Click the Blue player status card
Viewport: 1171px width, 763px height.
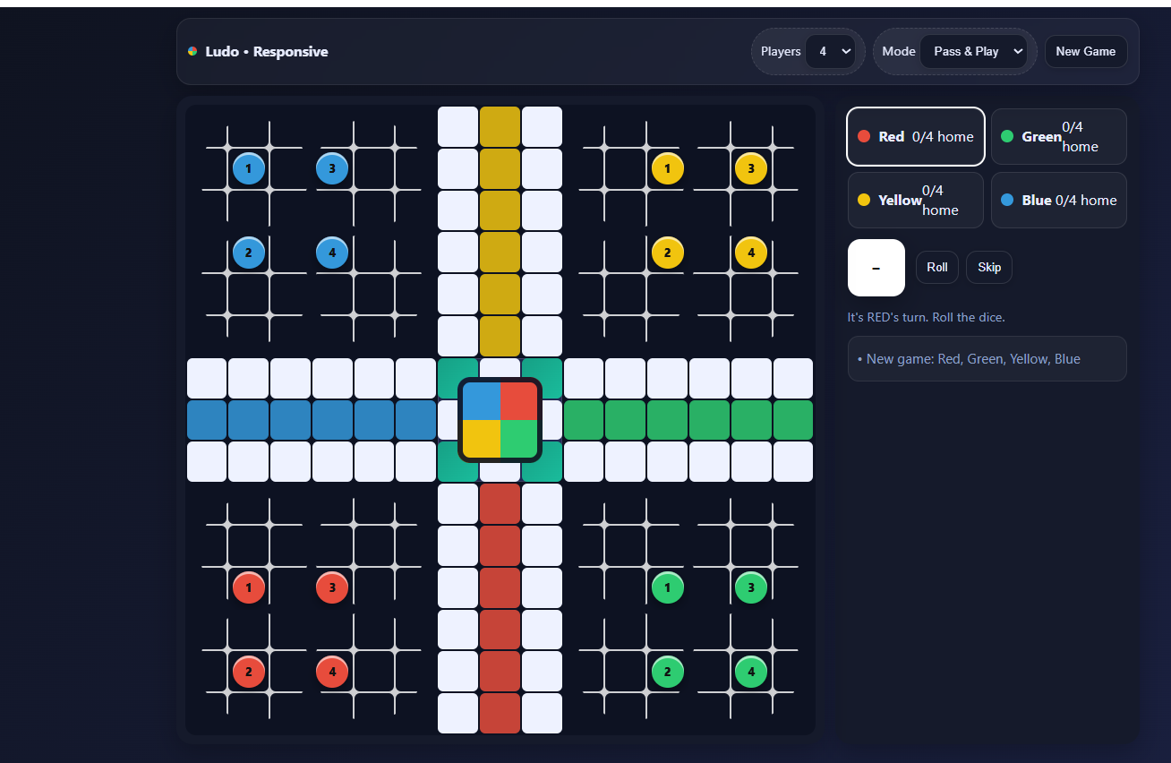(x=1058, y=201)
